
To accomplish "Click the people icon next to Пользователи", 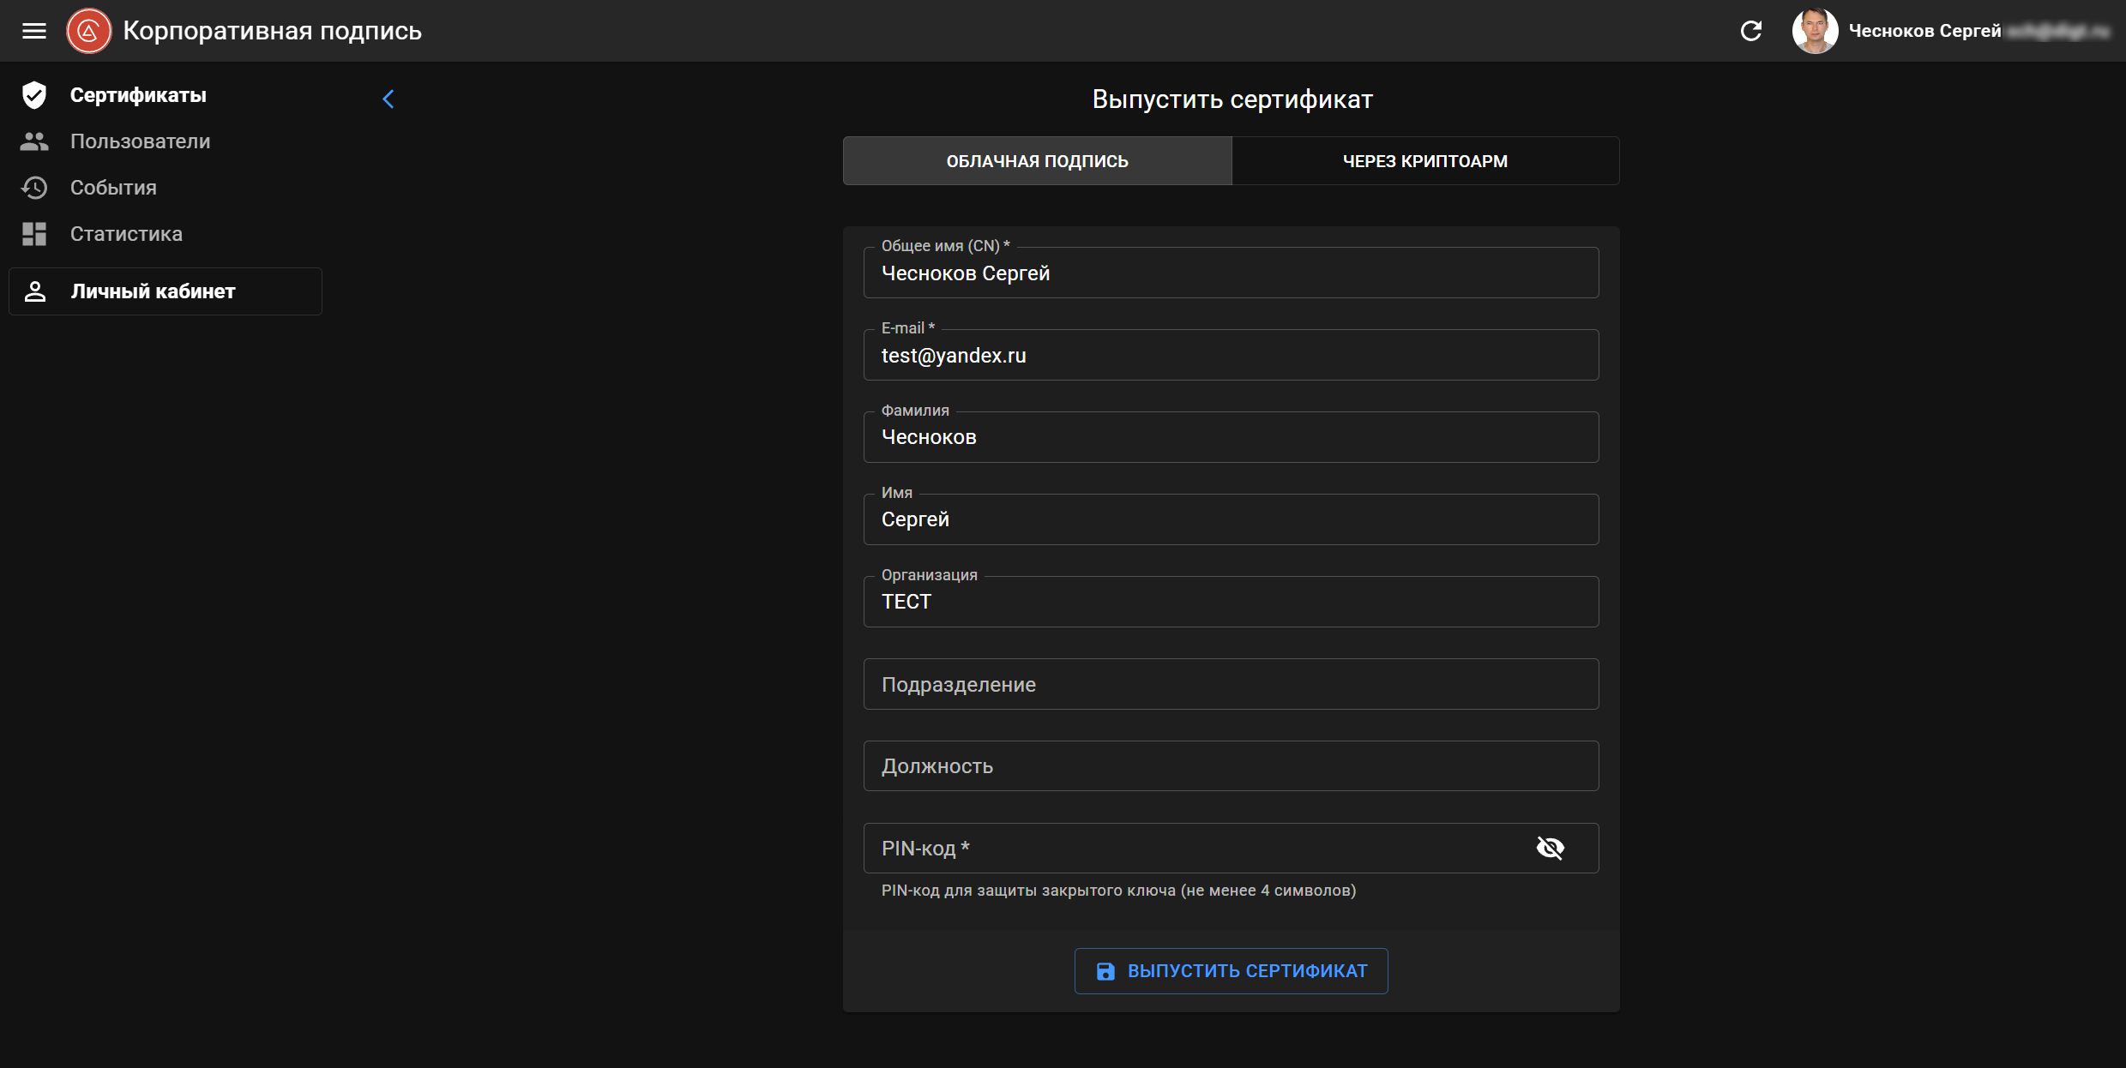I will pos(34,141).
